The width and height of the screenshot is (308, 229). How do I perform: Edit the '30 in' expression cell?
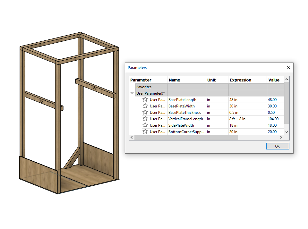point(247,106)
